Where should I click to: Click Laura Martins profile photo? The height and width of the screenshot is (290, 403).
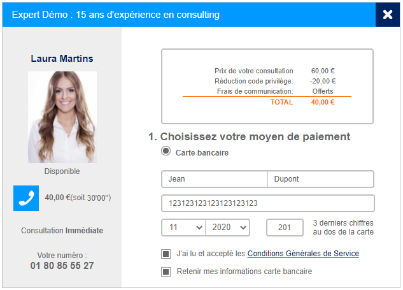point(62,117)
